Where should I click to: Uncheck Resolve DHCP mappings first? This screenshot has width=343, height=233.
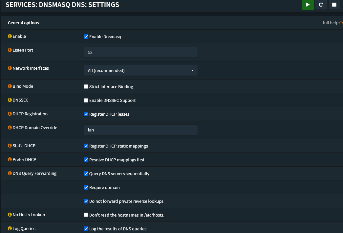click(86, 160)
